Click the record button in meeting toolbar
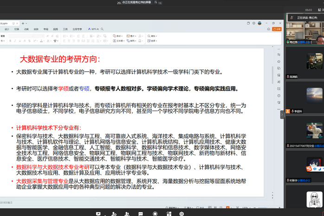The height and width of the screenshot is (216, 324). click(x=155, y=214)
